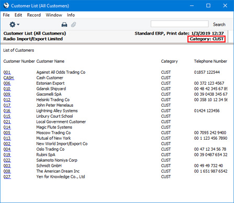Open the File menu
The image size is (234, 203).
tap(6, 15)
